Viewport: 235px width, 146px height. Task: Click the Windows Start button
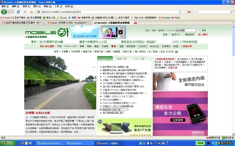point(8,143)
